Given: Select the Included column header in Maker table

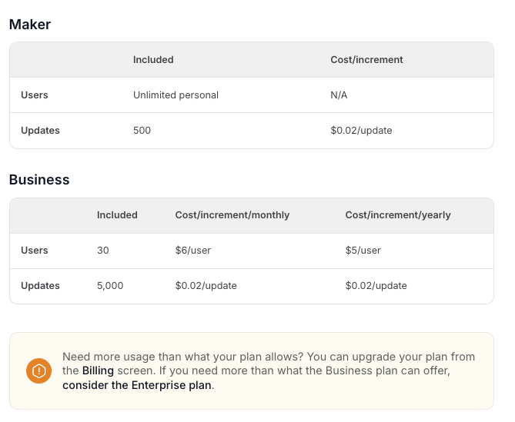Looking at the screenshot, I should [x=153, y=60].
